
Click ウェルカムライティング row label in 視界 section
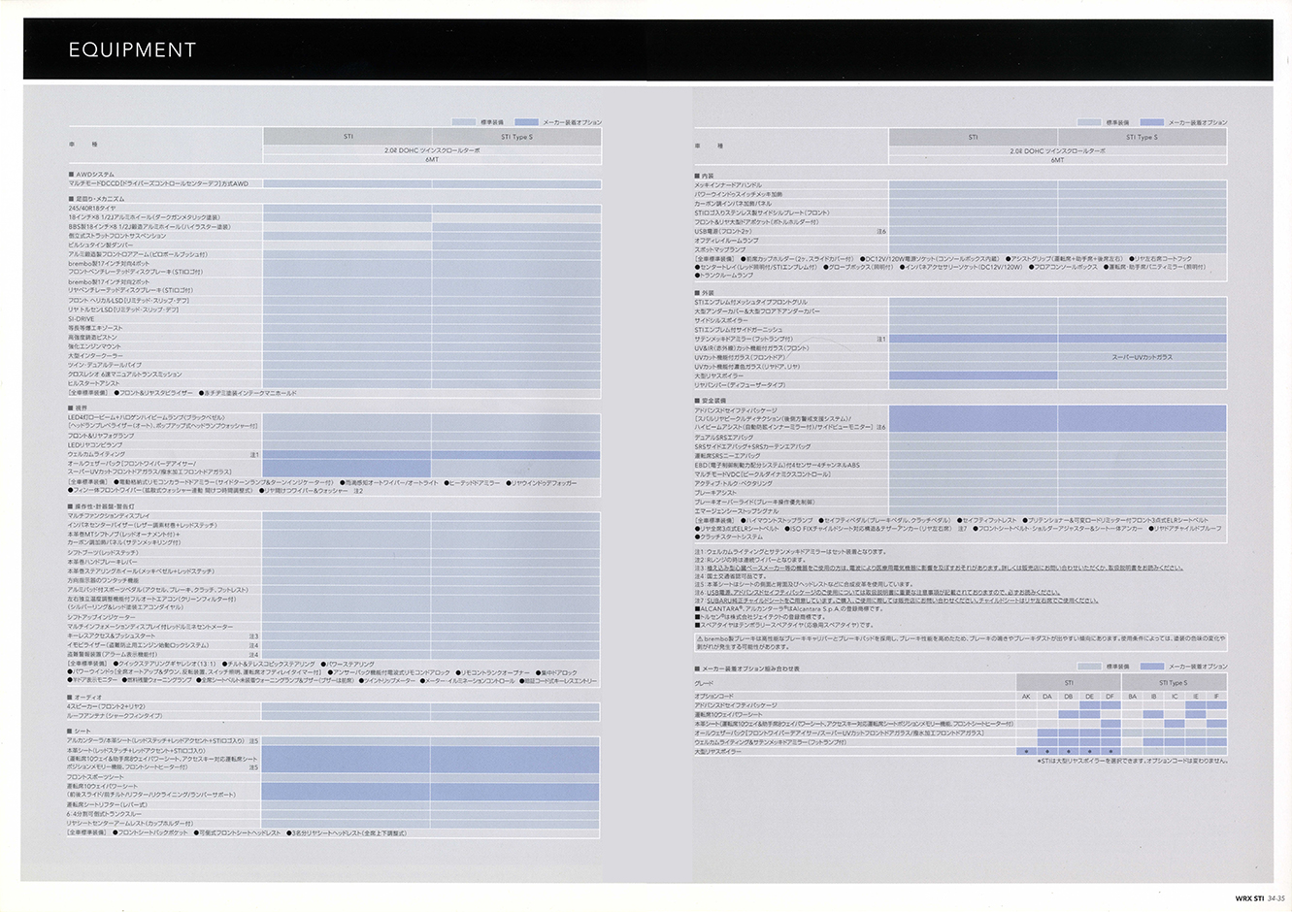coord(97,454)
